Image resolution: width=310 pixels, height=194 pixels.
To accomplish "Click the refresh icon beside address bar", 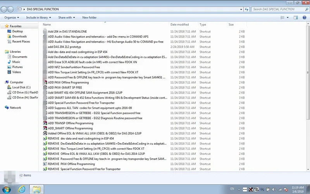I will 246,9.
